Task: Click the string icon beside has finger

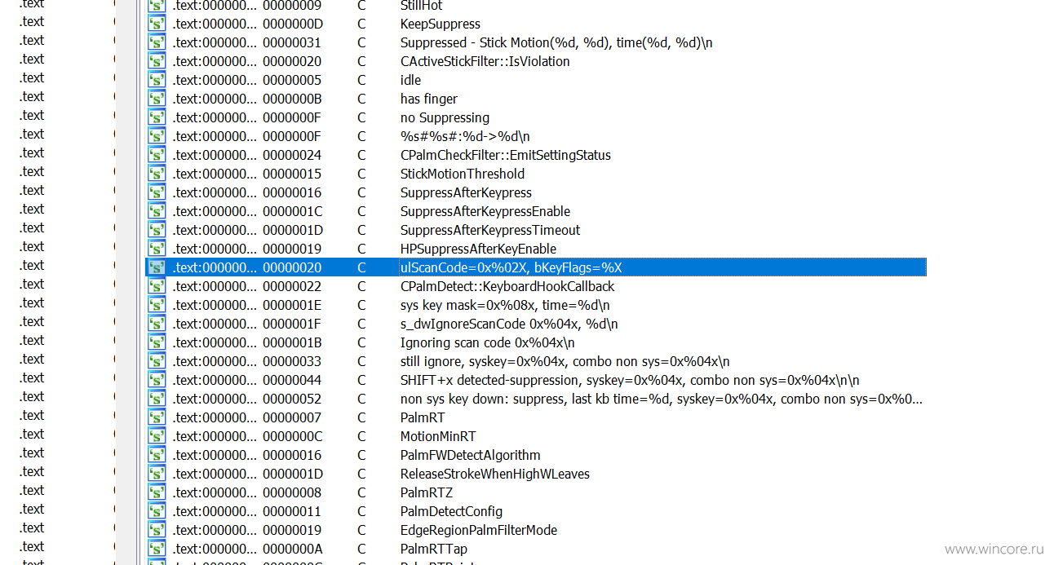Action: [x=156, y=99]
